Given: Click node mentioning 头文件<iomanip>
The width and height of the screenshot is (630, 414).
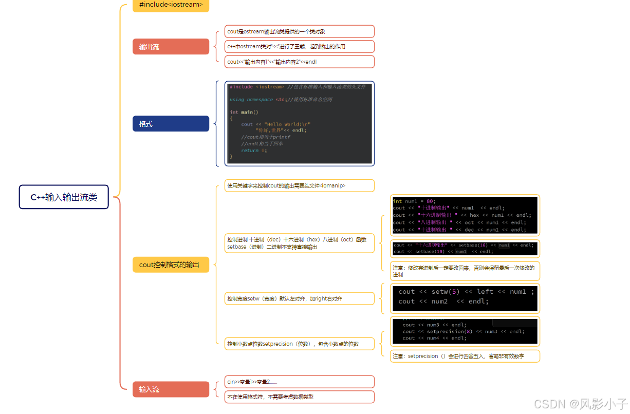Looking at the screenshot, I should point(300,185).
